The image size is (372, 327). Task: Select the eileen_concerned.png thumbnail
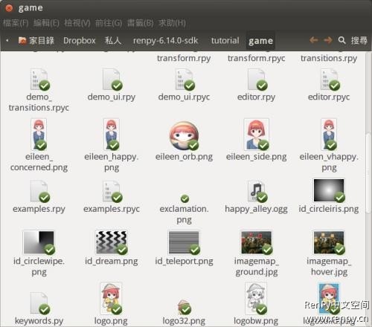point(39,135)
